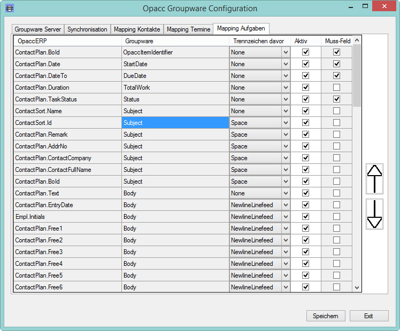400x331 pixels.
Task: Uncheck Muss-Feld for ContactPlan.TaskStatus
Action: point(336,99)
